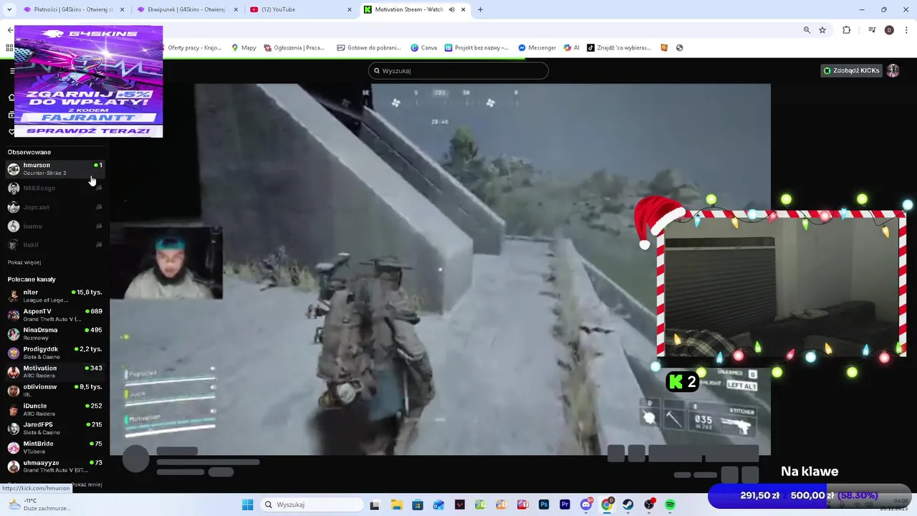Open the AspenTV recommended channel

click(x=54, y=315)
